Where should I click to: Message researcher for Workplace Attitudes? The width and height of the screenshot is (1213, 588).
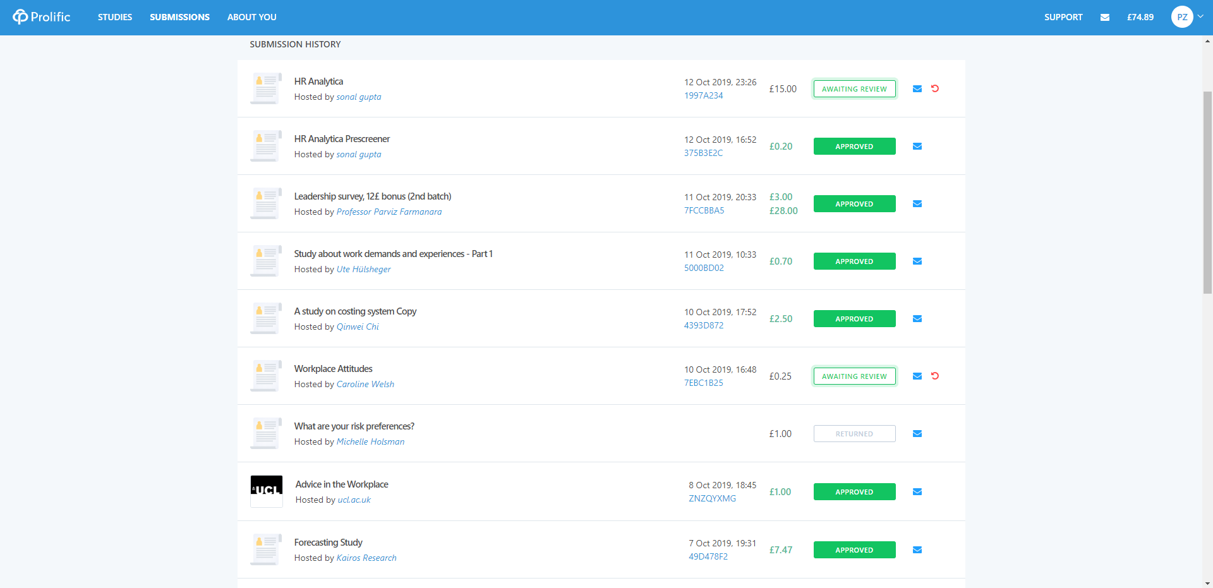(917, 376)
